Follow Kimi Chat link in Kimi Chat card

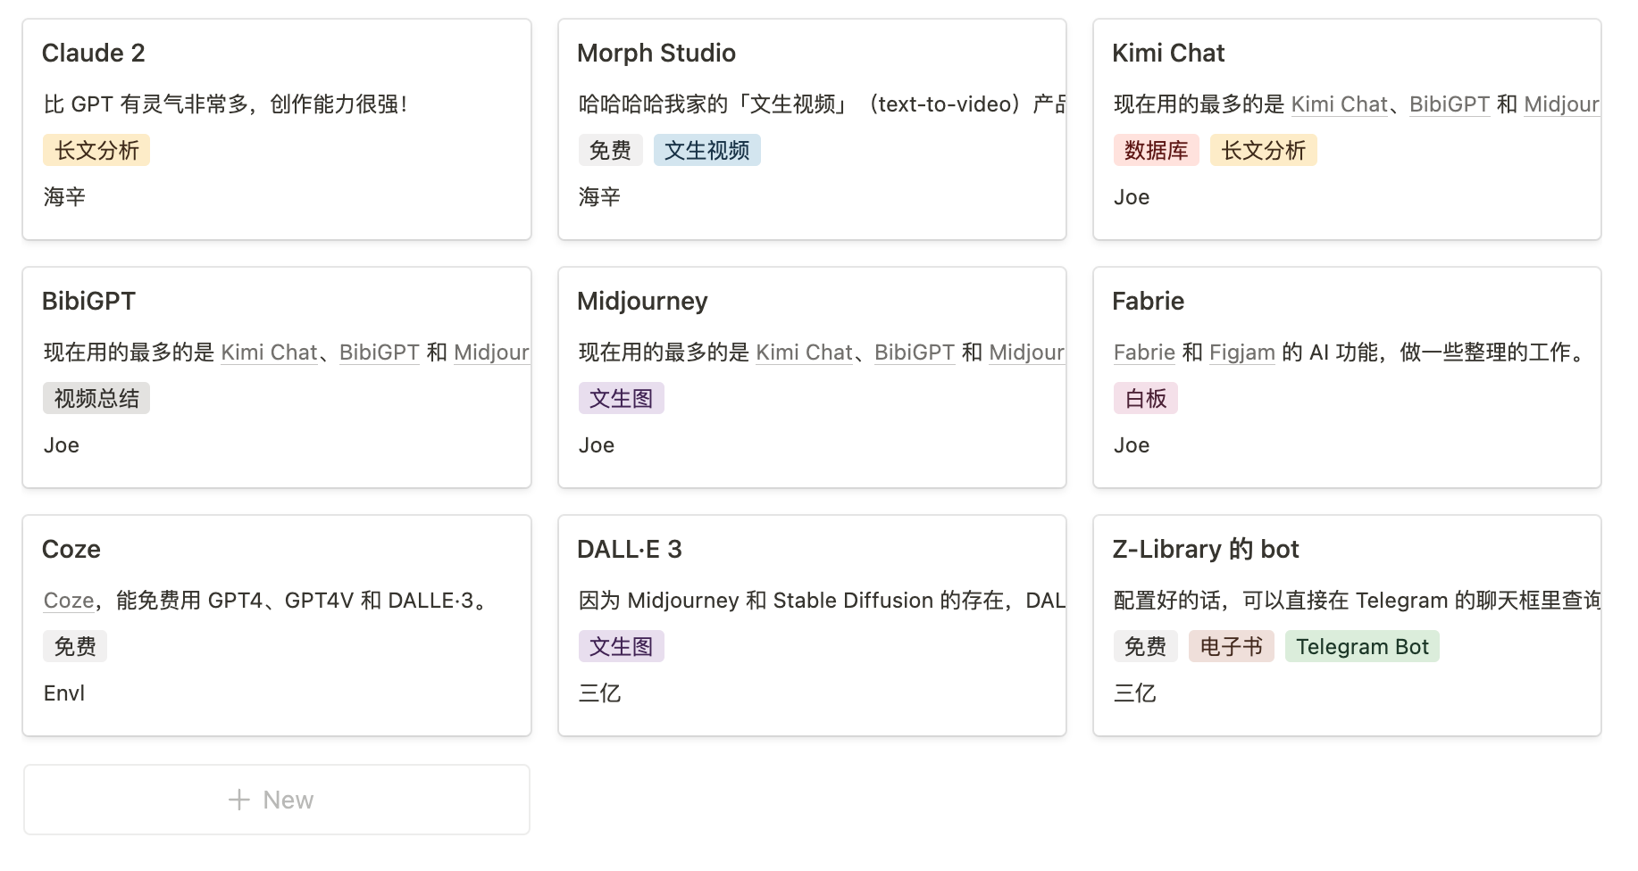coord(1339,104)
